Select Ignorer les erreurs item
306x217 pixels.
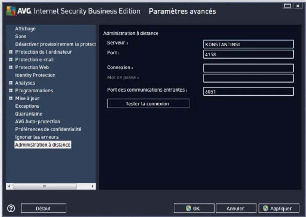coord(37,137)
